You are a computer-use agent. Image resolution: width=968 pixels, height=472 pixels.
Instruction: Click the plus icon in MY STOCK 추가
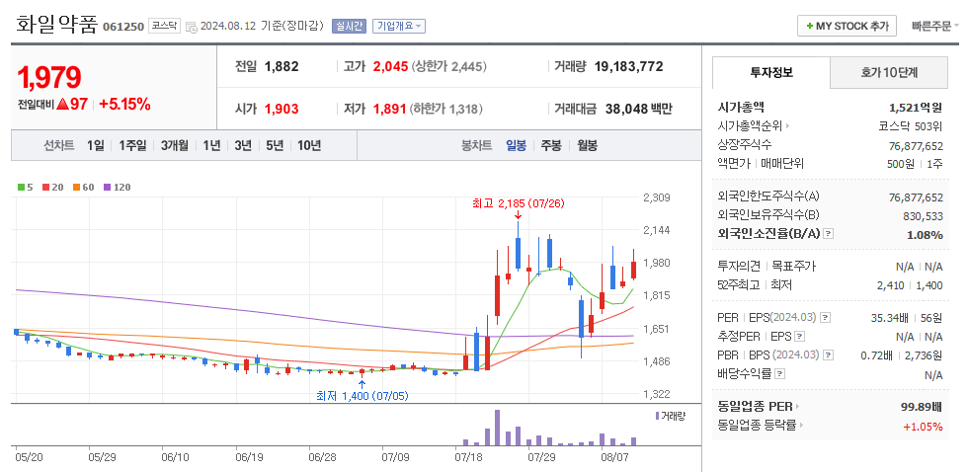tap(809, 27)
